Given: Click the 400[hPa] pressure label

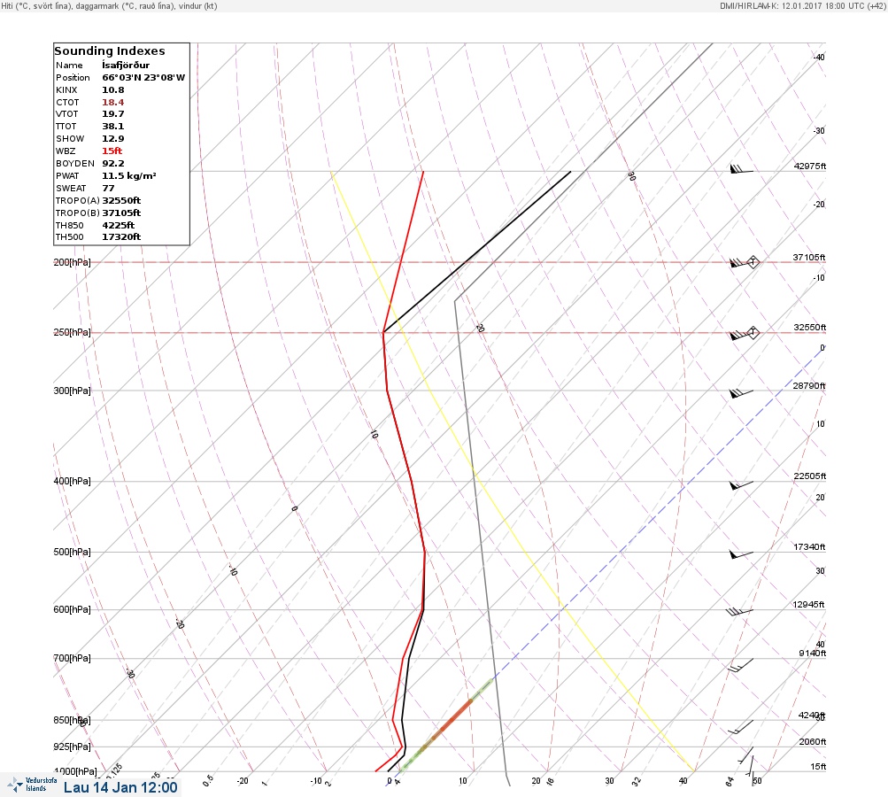Looking at the screenshot, I should point(72,481).
